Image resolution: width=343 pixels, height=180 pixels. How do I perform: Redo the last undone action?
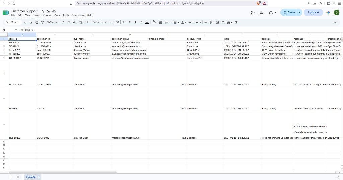(x=31, y=22)
